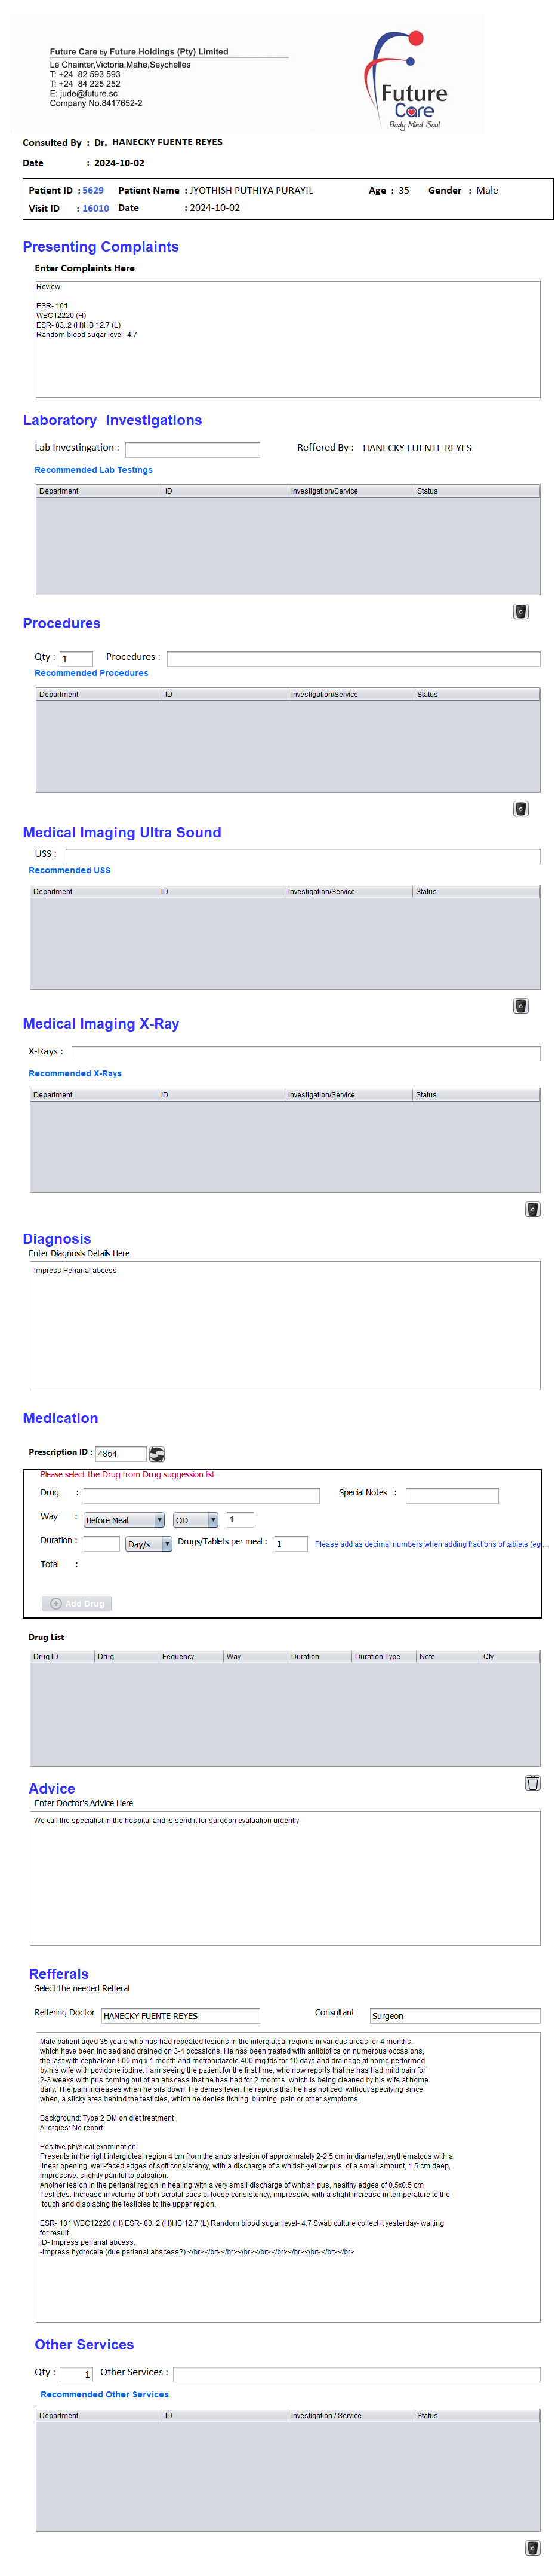
Task: Click trash icon below Recommended USS table
Action: pos(520,1006)
